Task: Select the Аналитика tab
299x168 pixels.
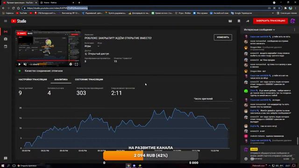Action: (61, 79)
